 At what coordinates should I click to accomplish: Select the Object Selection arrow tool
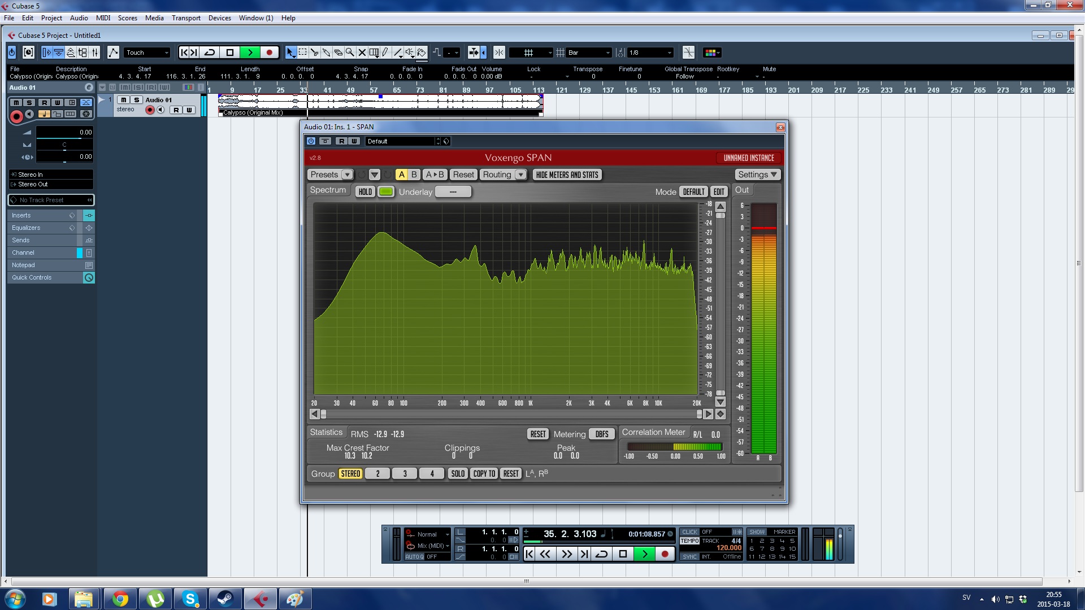point(290,53)
